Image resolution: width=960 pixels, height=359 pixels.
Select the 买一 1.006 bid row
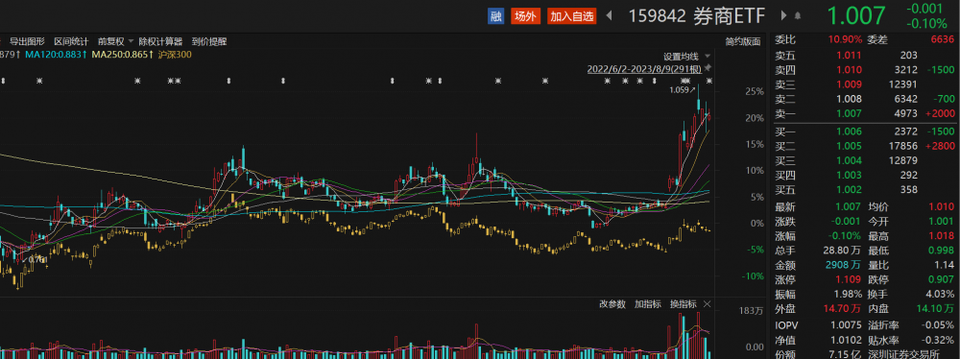coord(865,132)
